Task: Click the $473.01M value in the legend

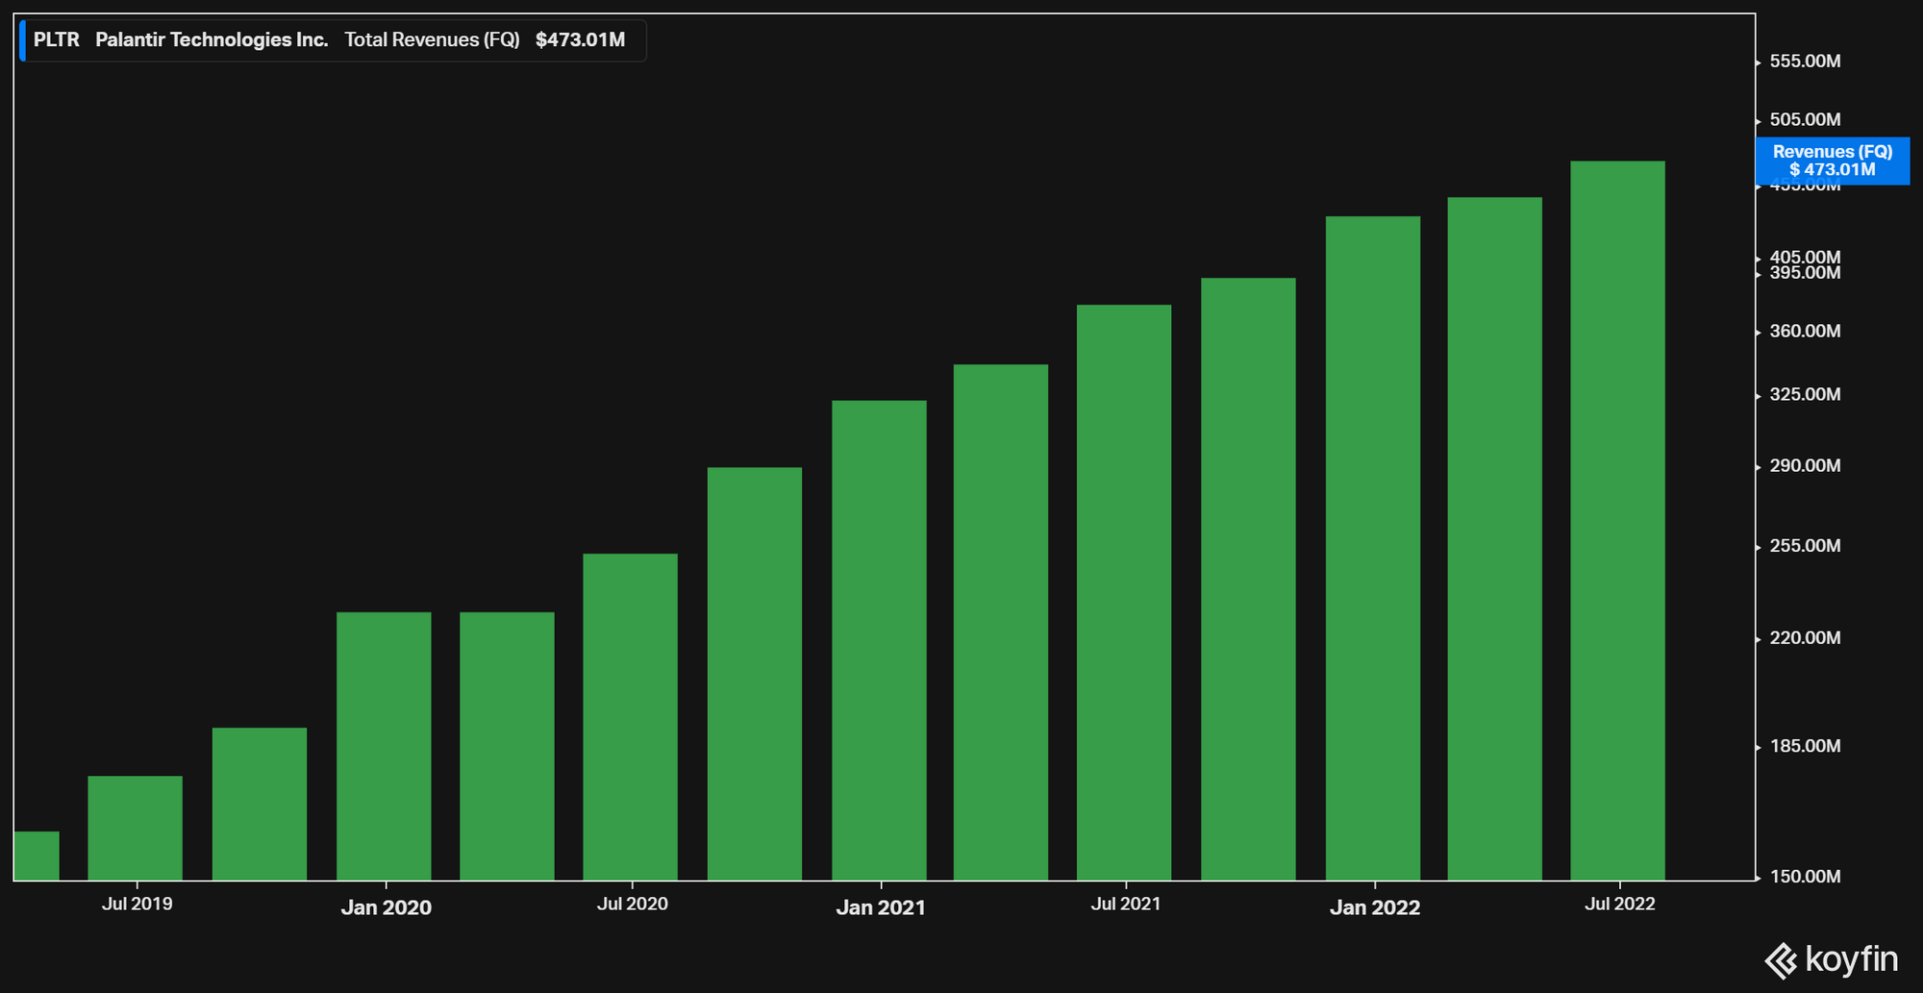Action: coord(580,40)
